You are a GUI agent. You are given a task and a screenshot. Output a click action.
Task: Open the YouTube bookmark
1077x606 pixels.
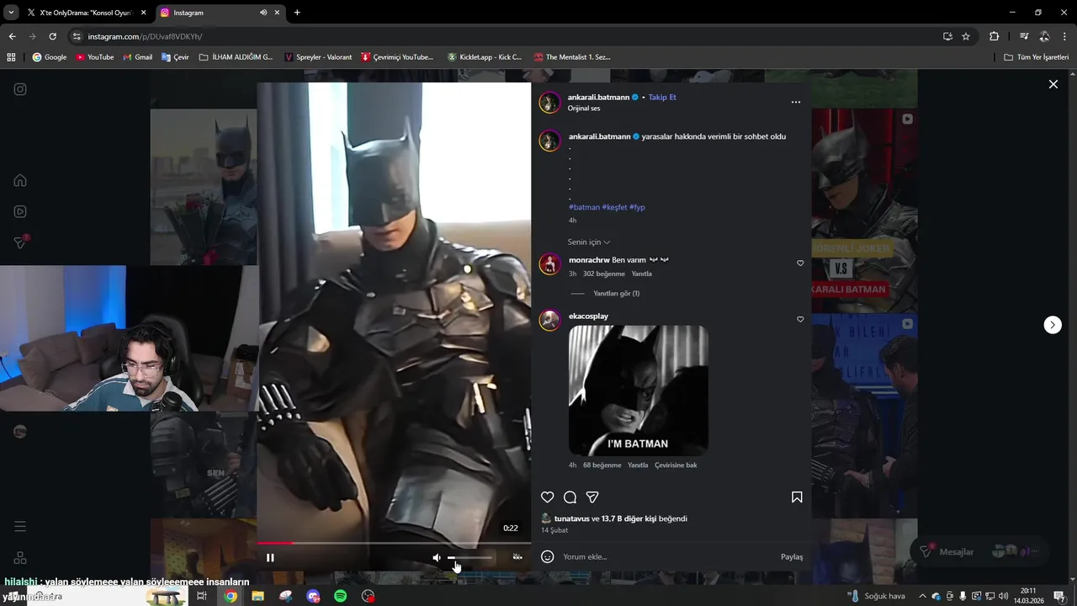95,57
